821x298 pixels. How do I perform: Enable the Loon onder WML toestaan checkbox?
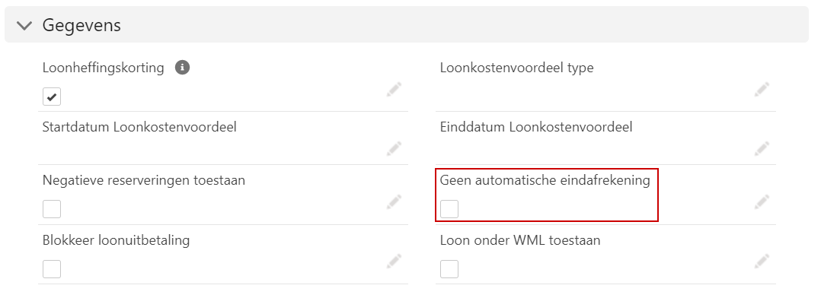point(449,269)
